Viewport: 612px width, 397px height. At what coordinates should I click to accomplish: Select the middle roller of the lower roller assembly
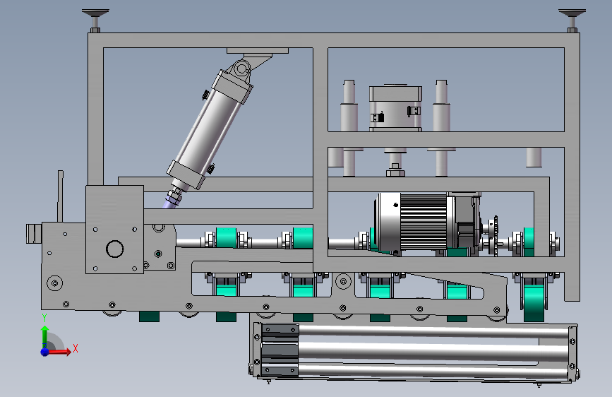433,352
